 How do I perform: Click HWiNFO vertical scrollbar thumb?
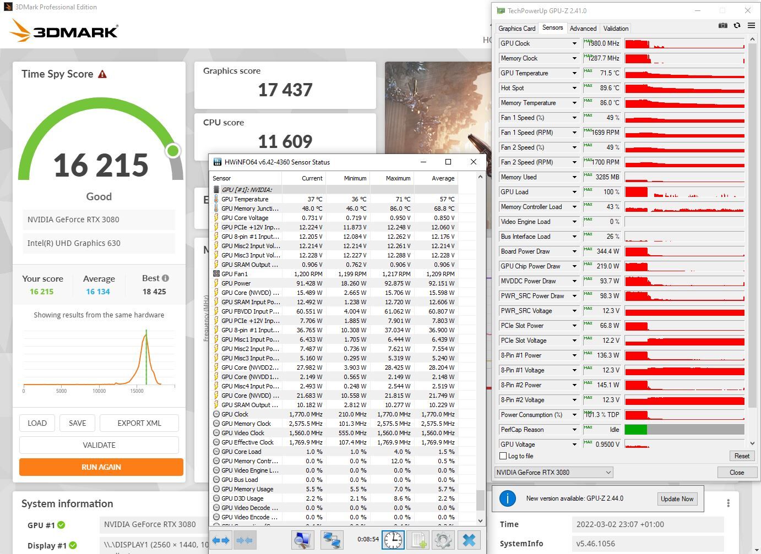pos(480,500)
